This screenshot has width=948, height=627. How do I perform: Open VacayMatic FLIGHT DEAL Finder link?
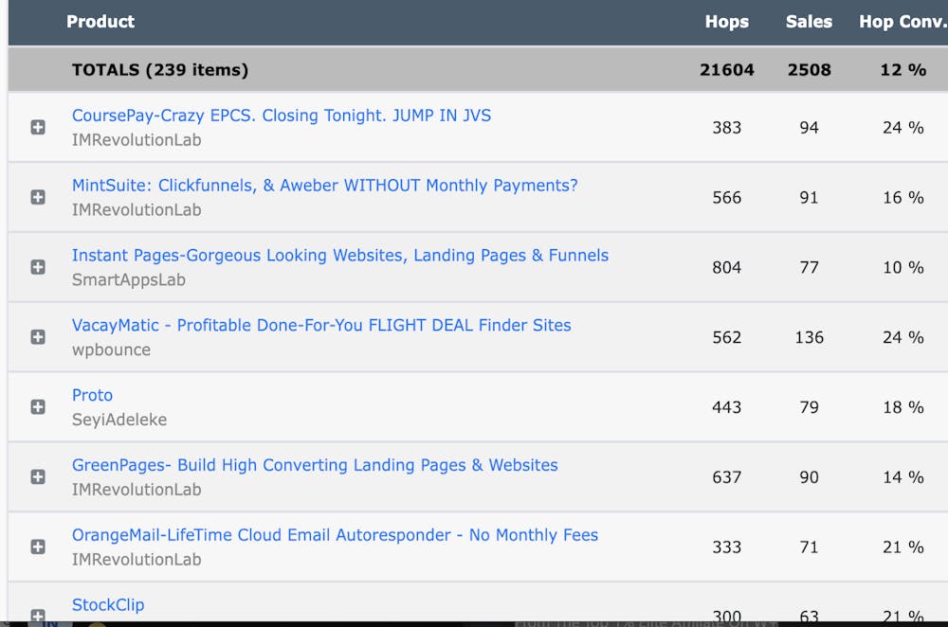pyautogui.click(x=321, y=326)
